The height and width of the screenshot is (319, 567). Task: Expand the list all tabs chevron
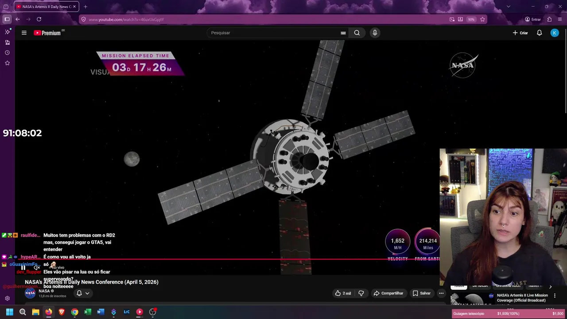(508, 7)
